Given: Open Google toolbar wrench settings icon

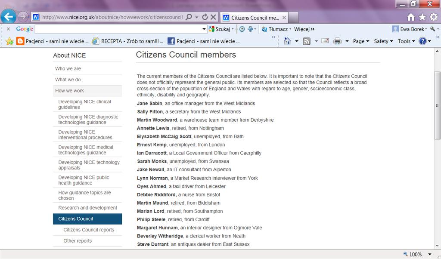Looking at the screenshot, I should click(x=433, y=29).
